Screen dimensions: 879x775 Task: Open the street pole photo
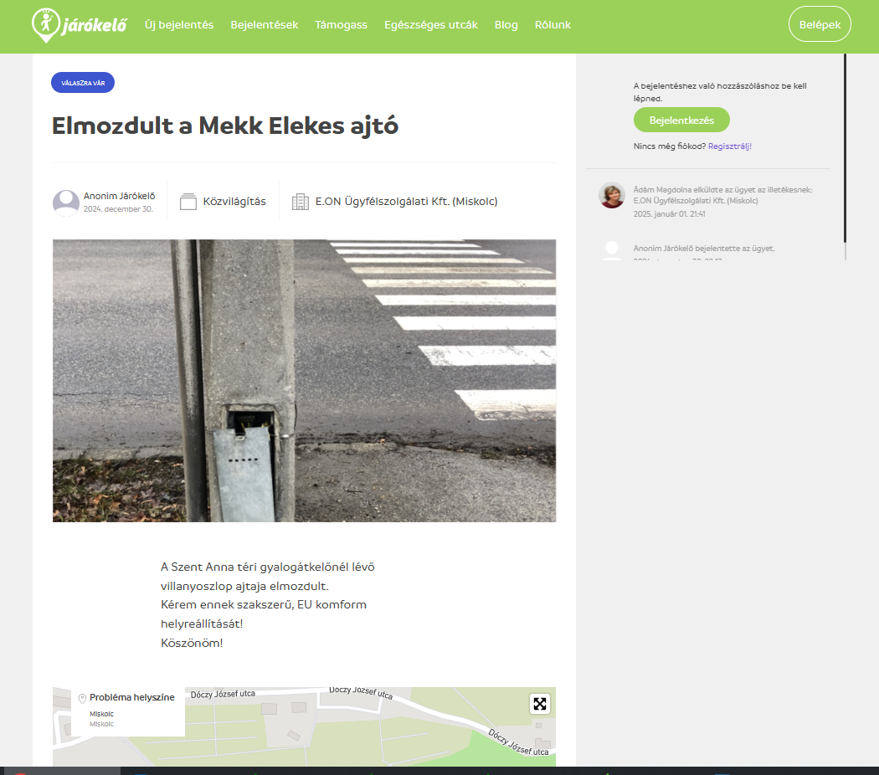[x=304, y=381]
